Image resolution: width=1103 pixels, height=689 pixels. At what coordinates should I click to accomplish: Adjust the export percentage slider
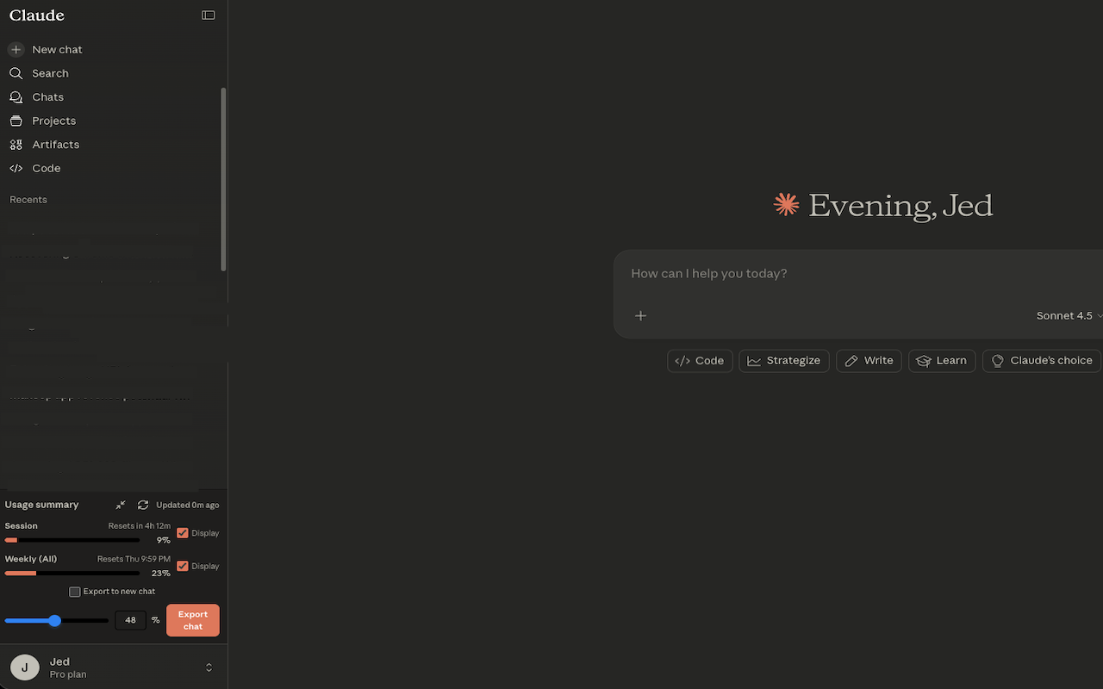click(x=57, y=620)
